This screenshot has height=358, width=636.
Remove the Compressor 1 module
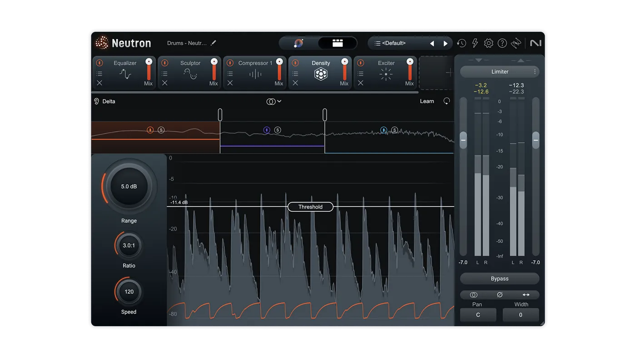tap(230, 83)
